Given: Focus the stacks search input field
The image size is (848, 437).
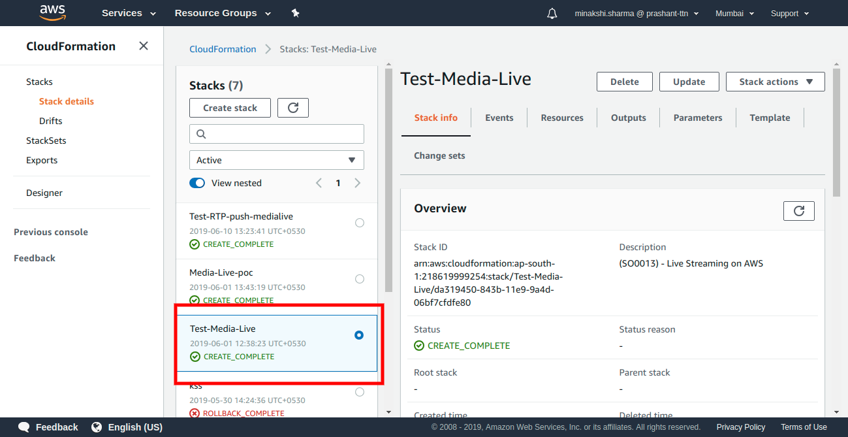Looking at the screenshot, I should [277, 134].
